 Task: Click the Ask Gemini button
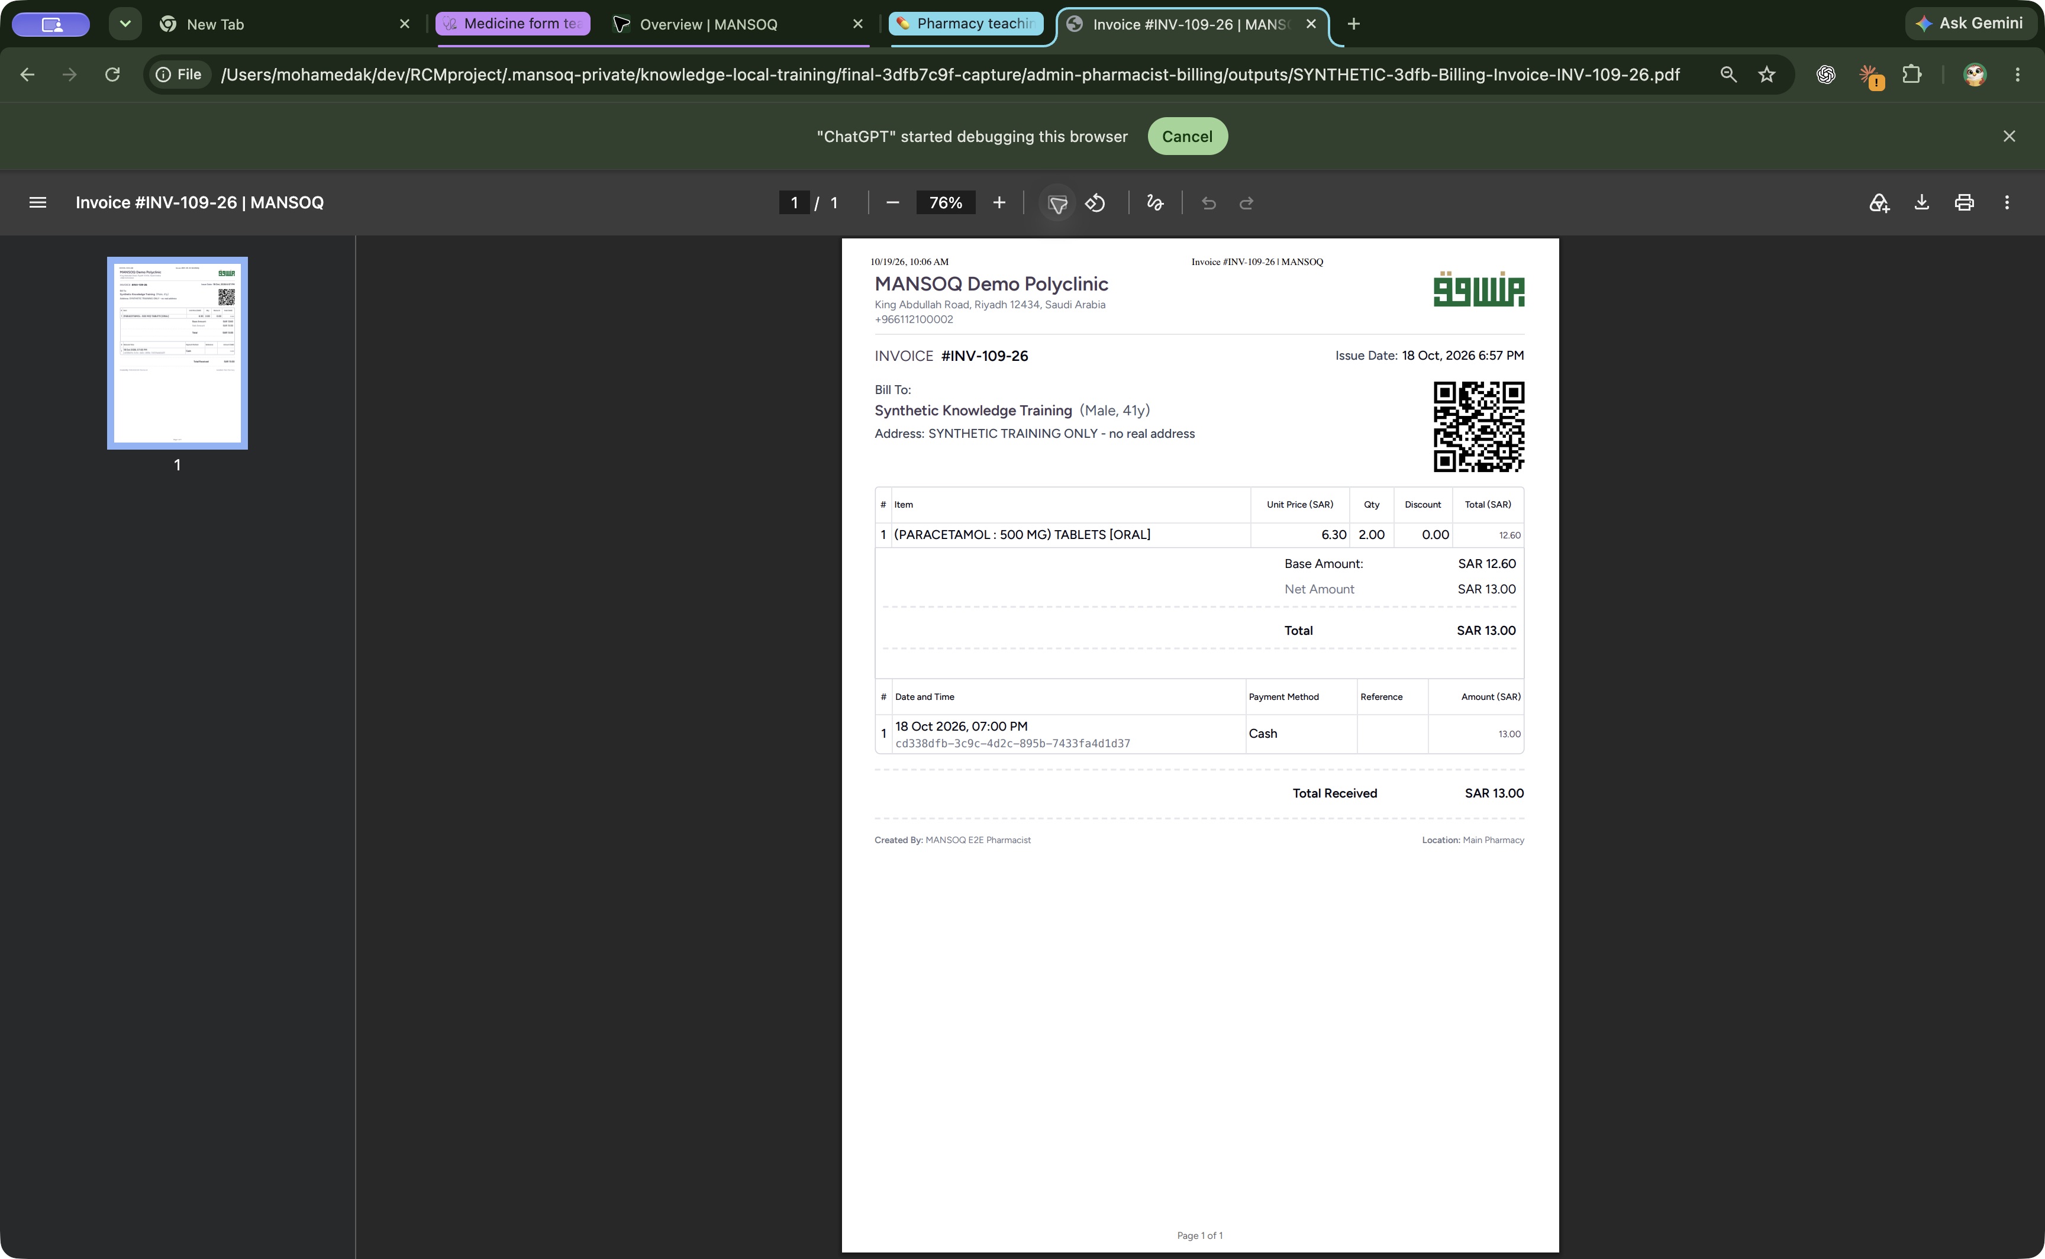click(1970, 23)
